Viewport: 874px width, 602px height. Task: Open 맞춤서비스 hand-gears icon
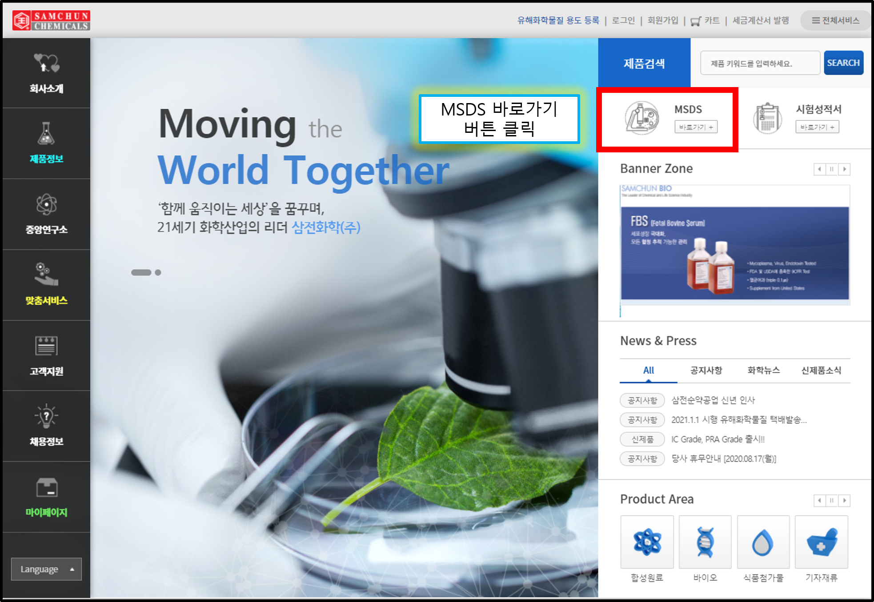[x=46, y=274]
